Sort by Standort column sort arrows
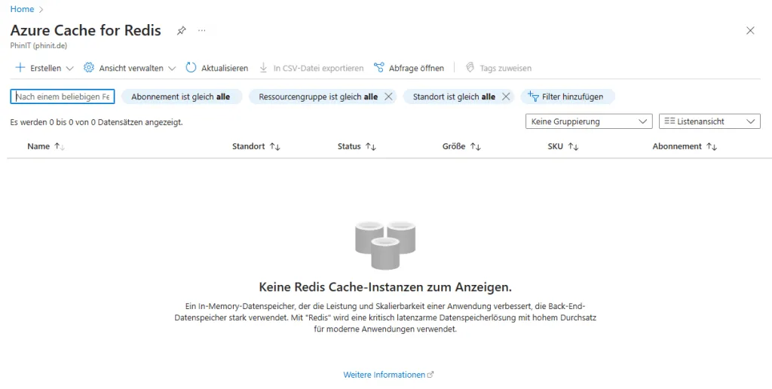This screenshot has height=389, width=772. [x=275, y=146]
